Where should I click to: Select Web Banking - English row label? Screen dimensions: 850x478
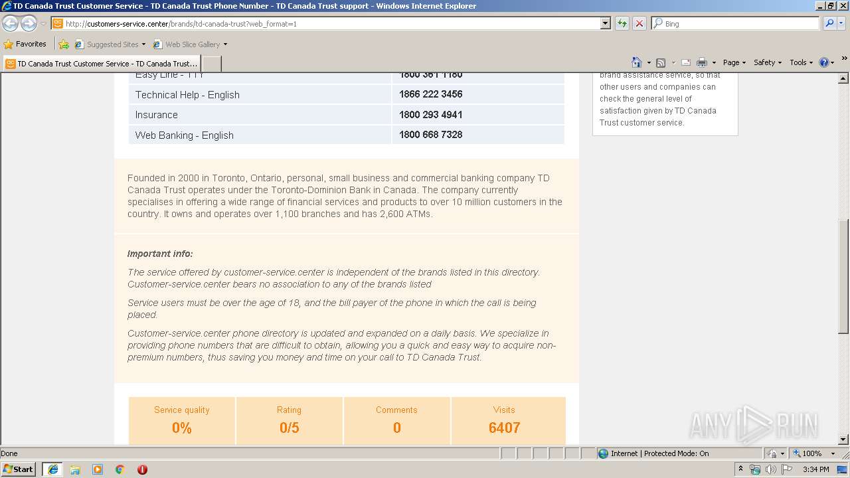tap(185, 135)
